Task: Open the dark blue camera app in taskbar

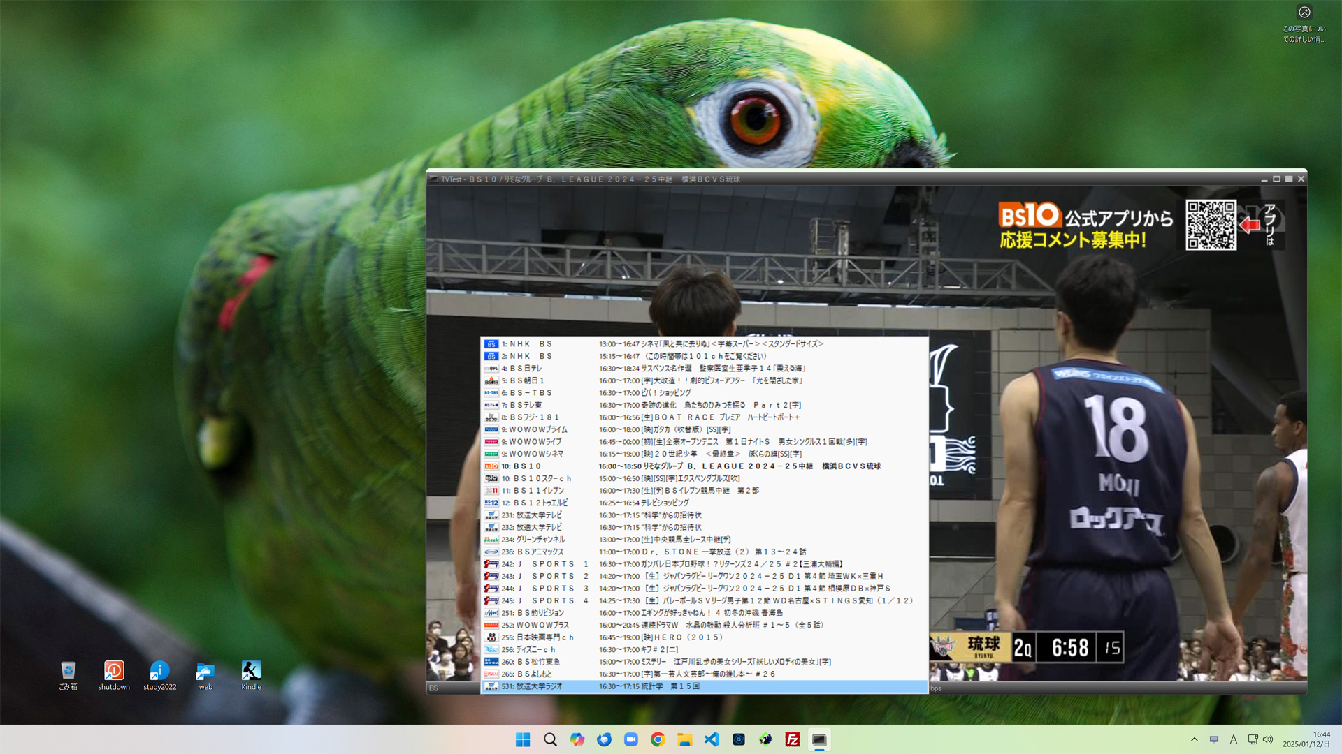Action: click(738, 739)
